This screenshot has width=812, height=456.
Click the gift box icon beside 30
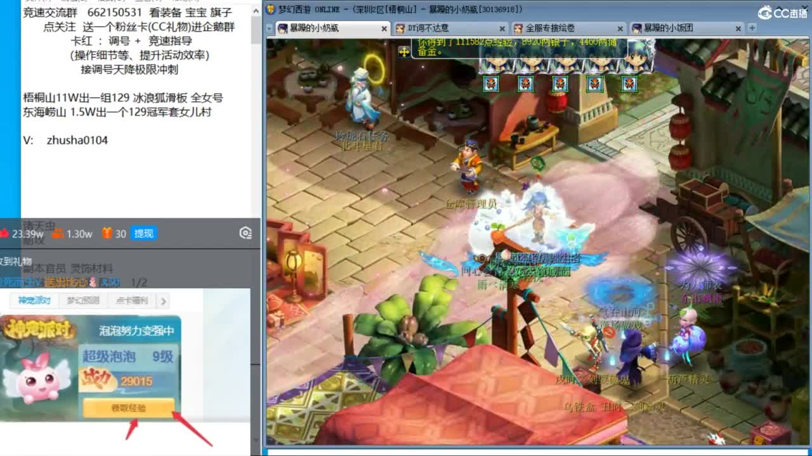click(107, 234)
